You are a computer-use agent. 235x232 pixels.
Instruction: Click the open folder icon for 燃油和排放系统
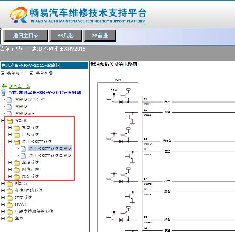point(17,142)
